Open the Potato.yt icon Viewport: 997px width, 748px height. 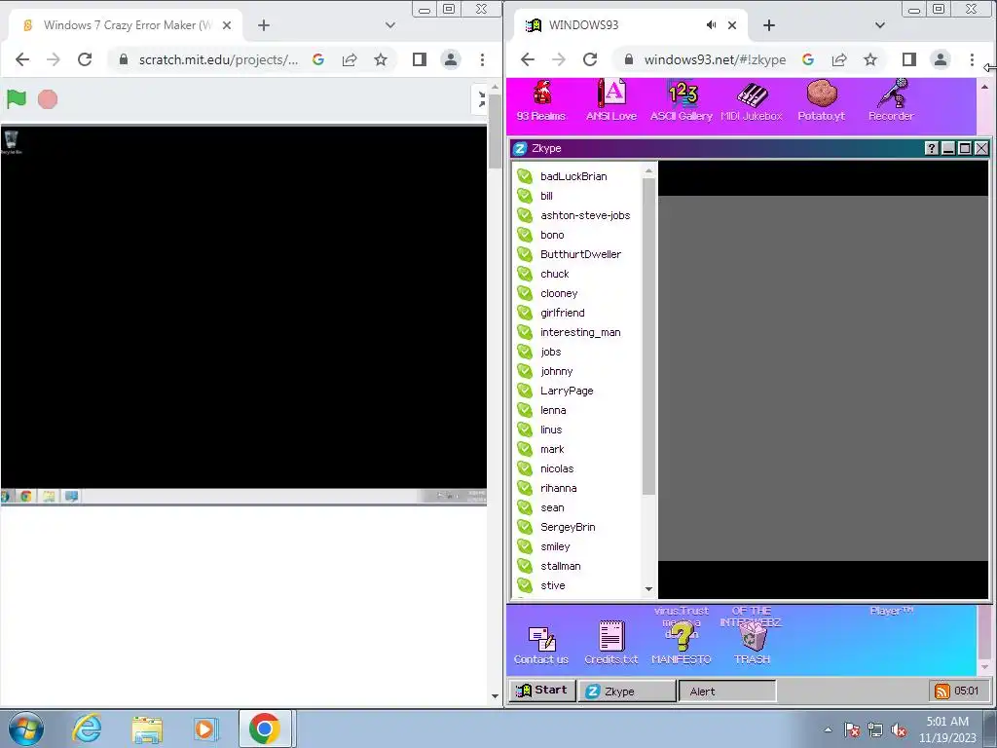click(822, 100)
